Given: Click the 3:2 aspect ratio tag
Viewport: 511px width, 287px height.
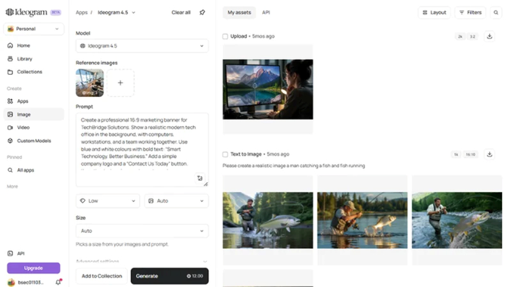Looking at the screenshot, I should click(473, 36).
